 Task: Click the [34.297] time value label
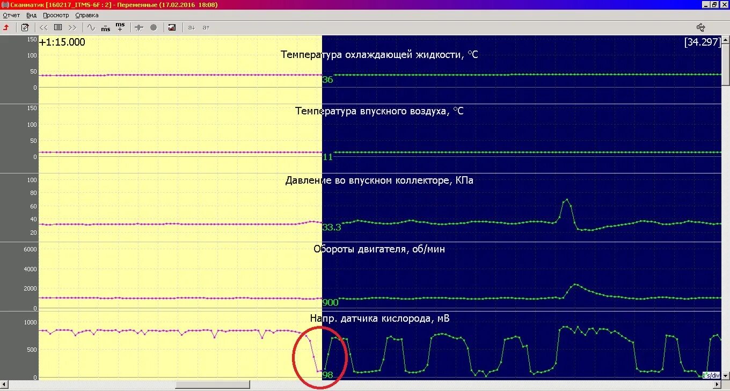pos(703,42)
